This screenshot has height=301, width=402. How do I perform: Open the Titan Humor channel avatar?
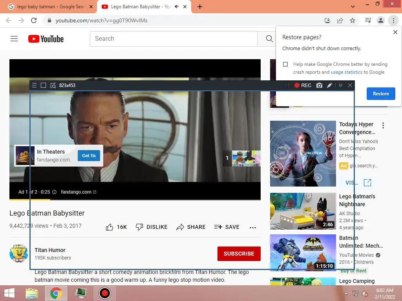(x=18, y=254)
